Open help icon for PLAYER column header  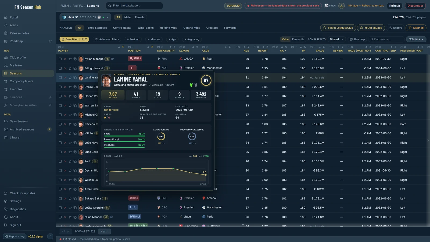click(x=59, y=47)
